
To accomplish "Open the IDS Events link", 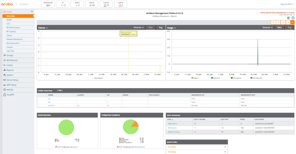I will click(x=172, y=128).
